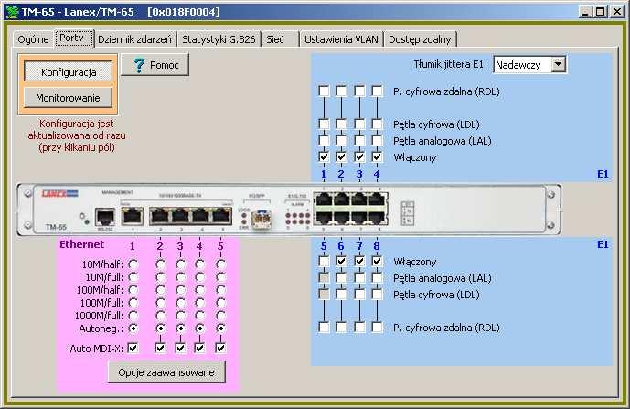
Task: Expand the Tłumik jittera E1 dropdown
Action: pos(559,64)
